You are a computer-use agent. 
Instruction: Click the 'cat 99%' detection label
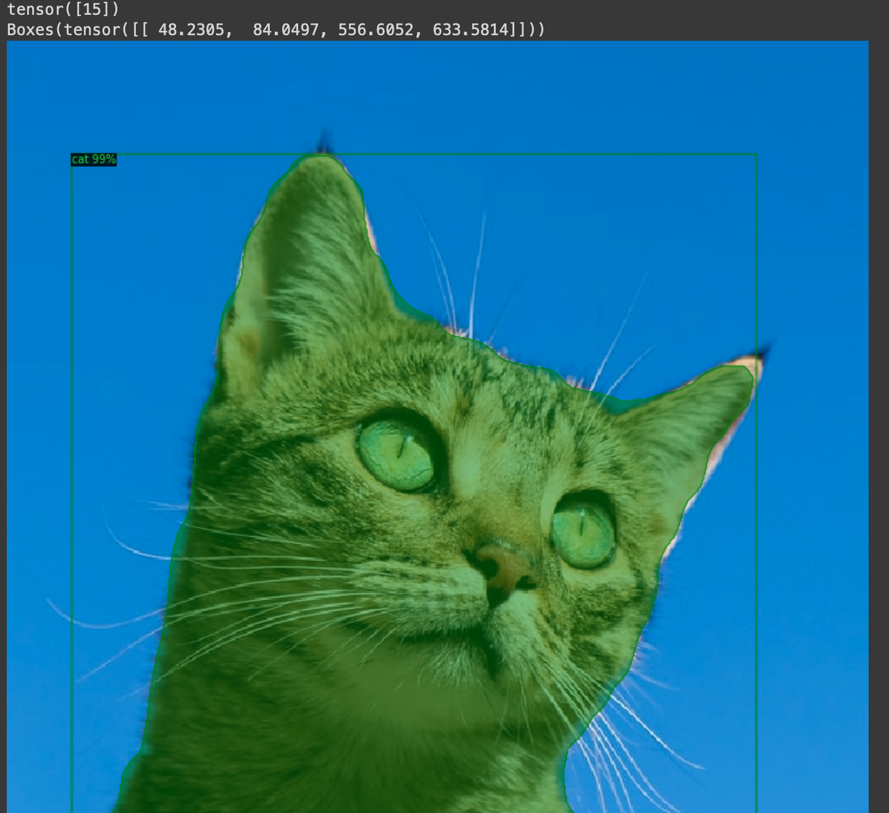pyautogui.click(x=94, y=159)
